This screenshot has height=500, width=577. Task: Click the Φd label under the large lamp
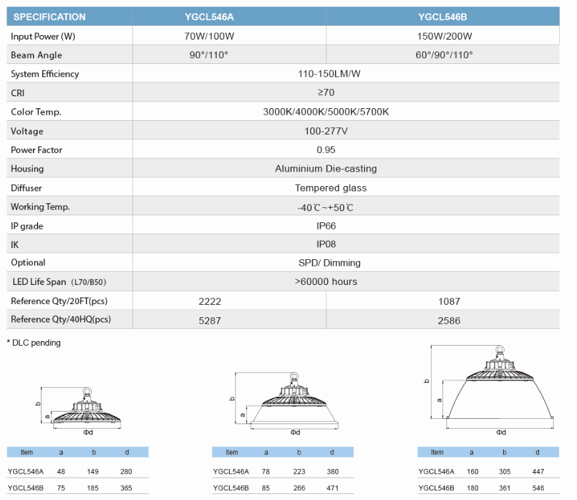[x=501, y=432]
